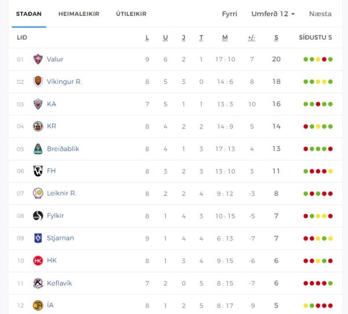Open the Leiknir R. team link

61,193
